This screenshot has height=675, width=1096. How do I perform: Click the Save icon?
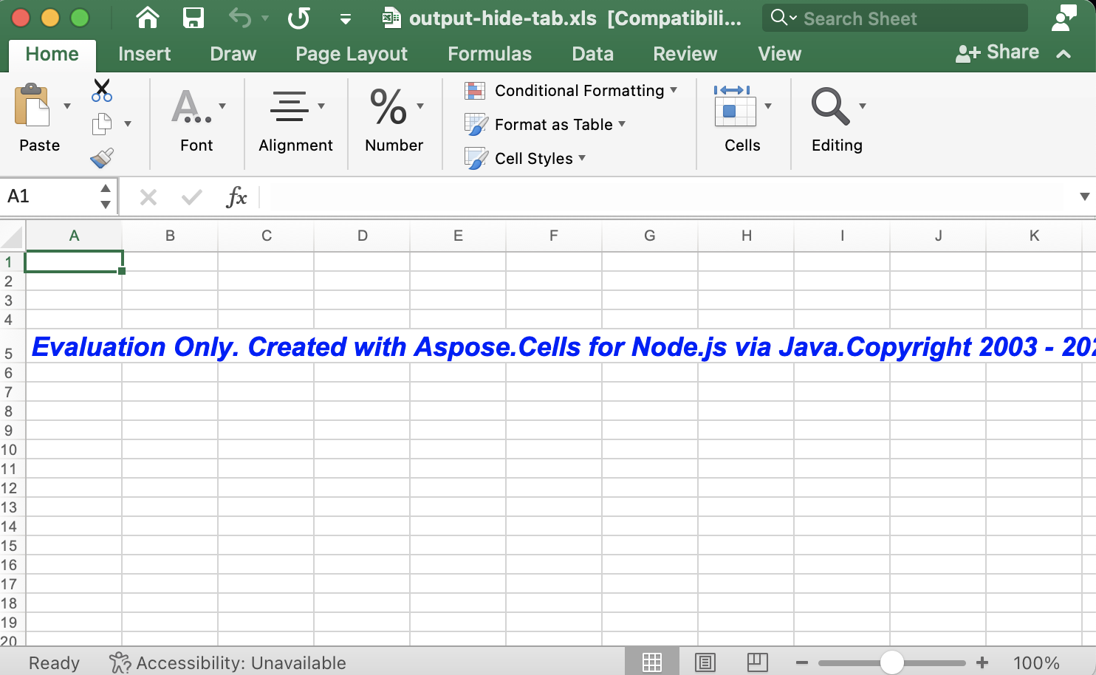[x=193, y=18]
